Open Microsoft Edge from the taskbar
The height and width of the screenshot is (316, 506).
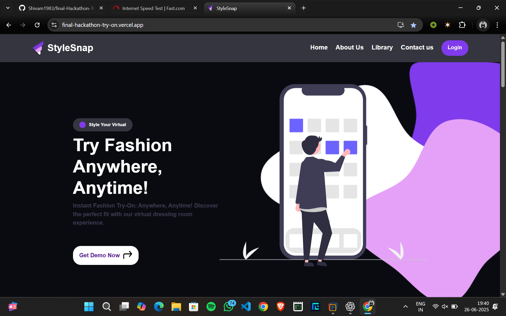point(159,307)
